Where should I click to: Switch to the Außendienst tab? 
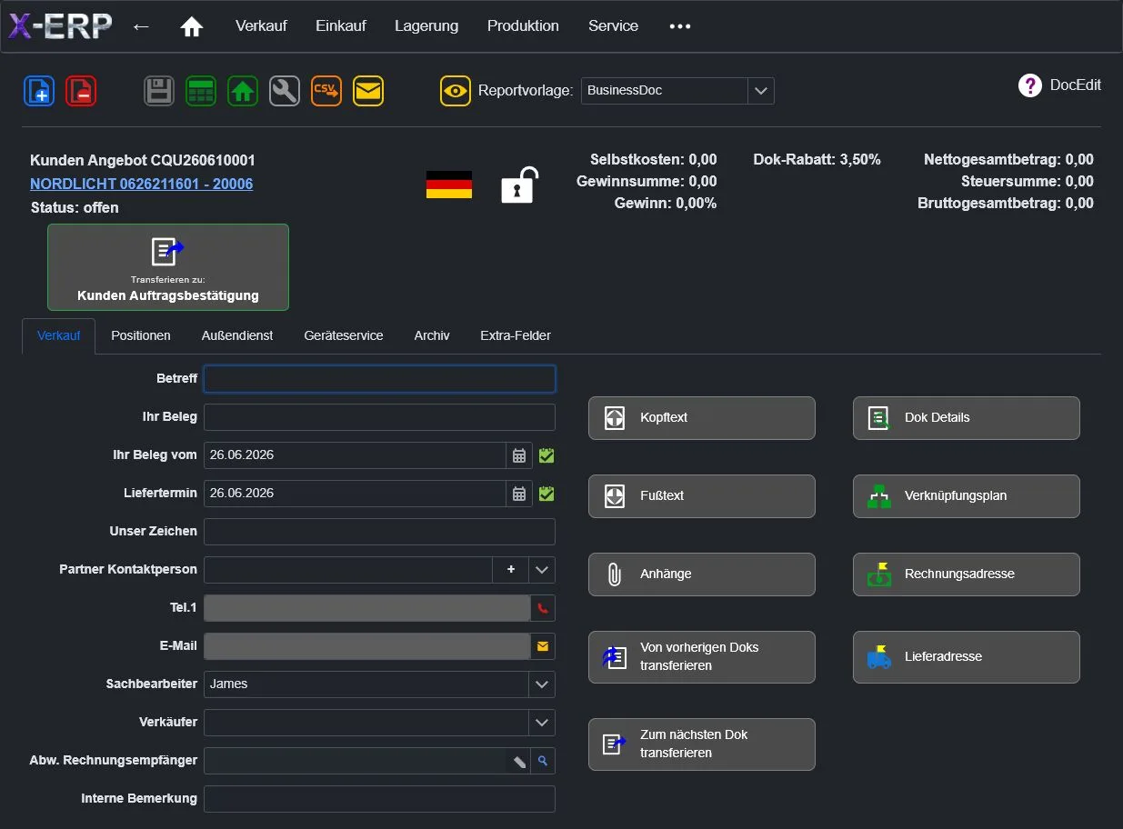(x=237, y=335)
